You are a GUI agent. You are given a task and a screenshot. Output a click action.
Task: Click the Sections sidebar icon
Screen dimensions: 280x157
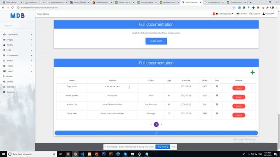click(4, 92)
